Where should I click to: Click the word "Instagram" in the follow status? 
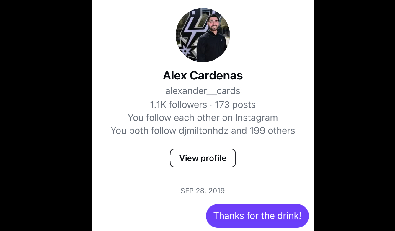pos(256,118)
